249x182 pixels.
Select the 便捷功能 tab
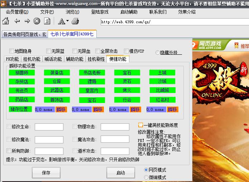point(118,59)
